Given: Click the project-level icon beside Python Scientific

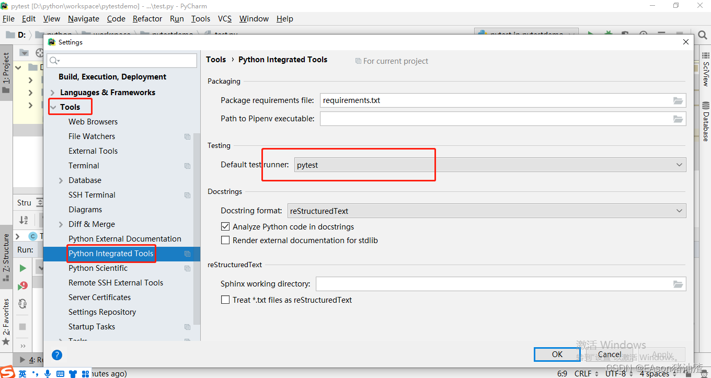Looking at the screenshot, I should [187, 268].
